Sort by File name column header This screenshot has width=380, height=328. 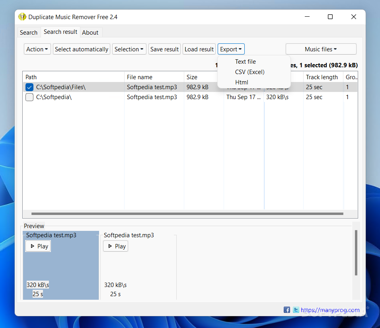[x=154, y=77]
